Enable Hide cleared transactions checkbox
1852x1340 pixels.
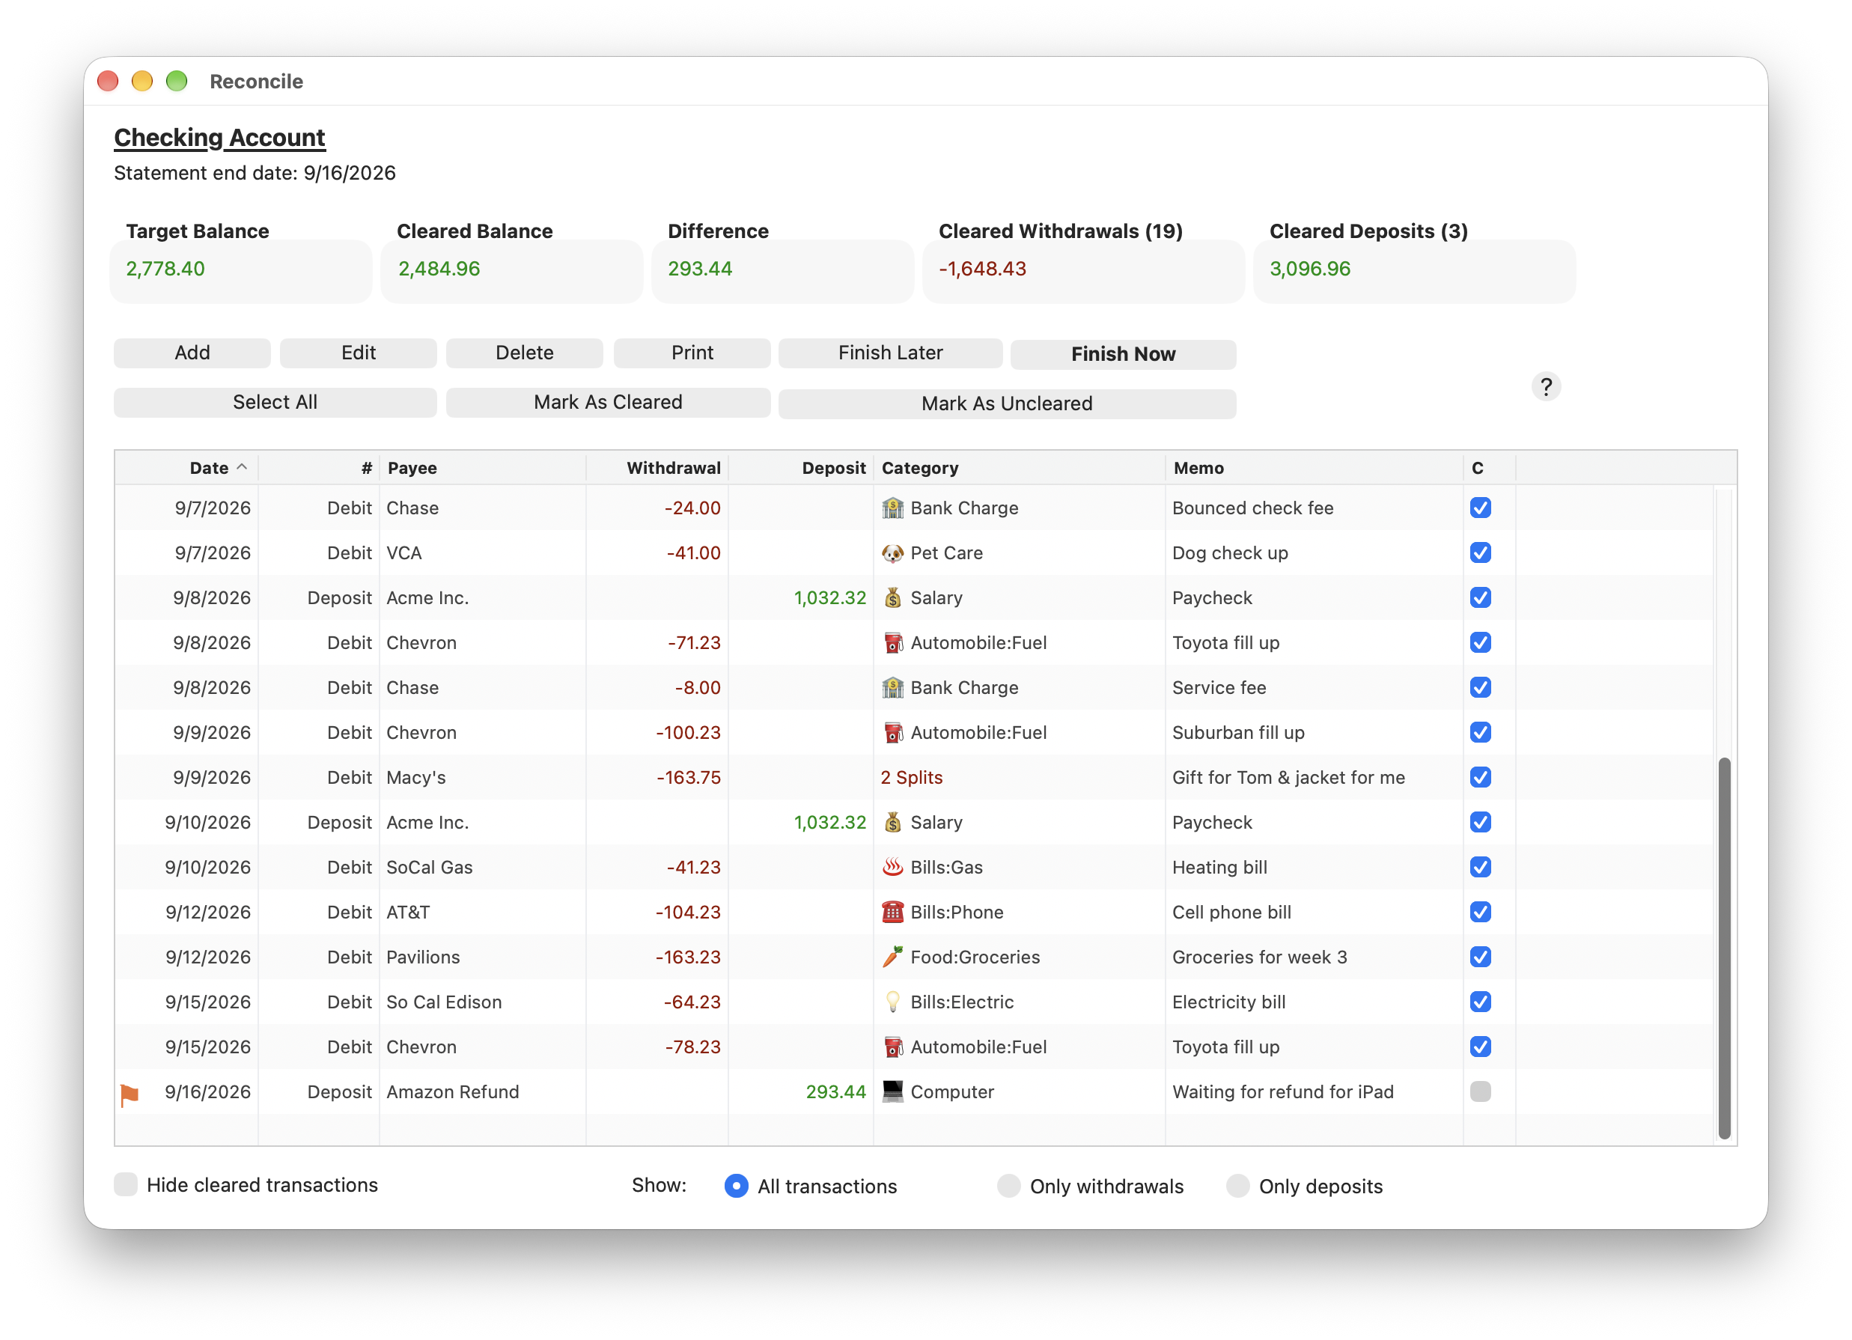(126, 1185)
